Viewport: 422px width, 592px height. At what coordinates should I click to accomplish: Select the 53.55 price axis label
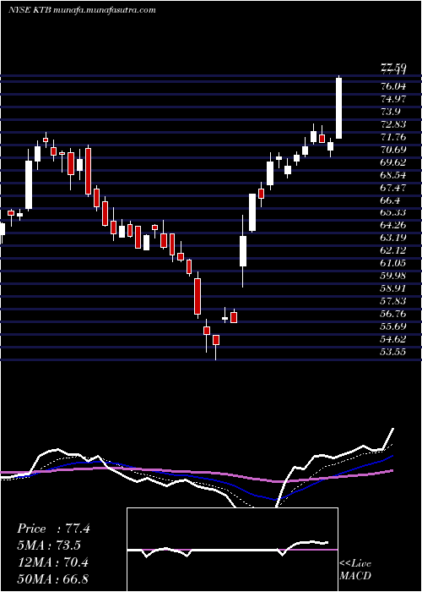point(393,352)
